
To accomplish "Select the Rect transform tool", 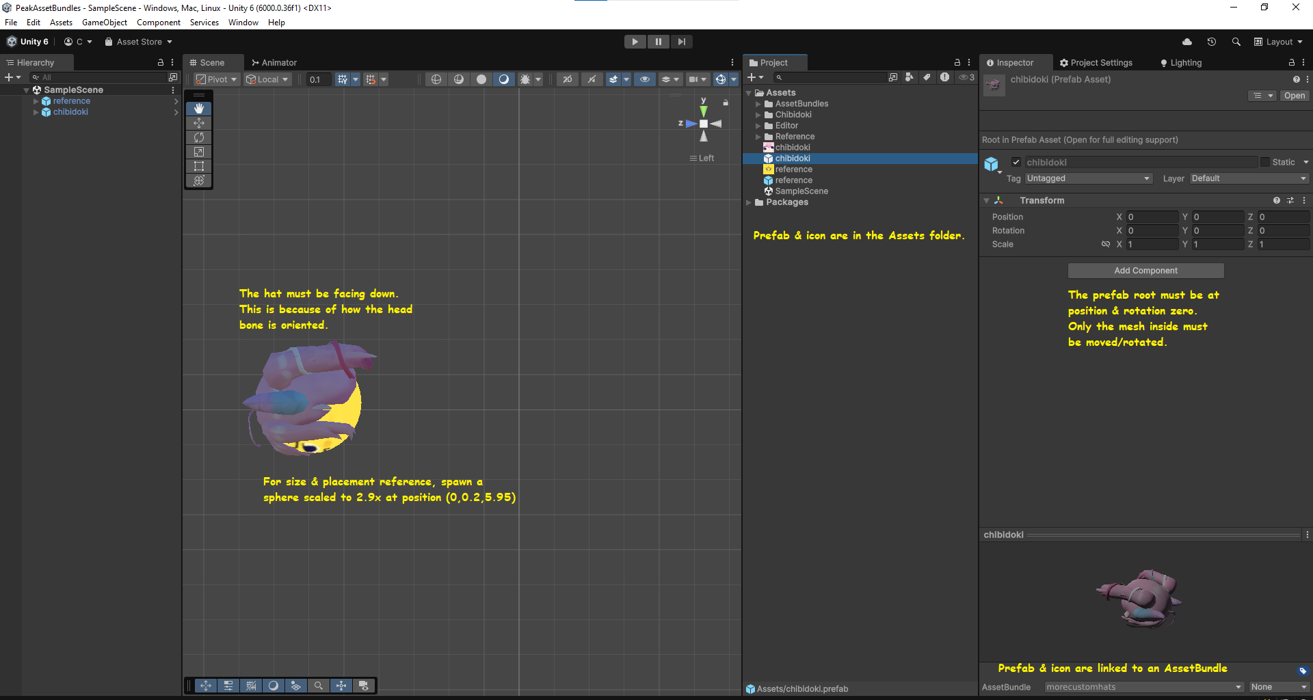I will (199, 166).
